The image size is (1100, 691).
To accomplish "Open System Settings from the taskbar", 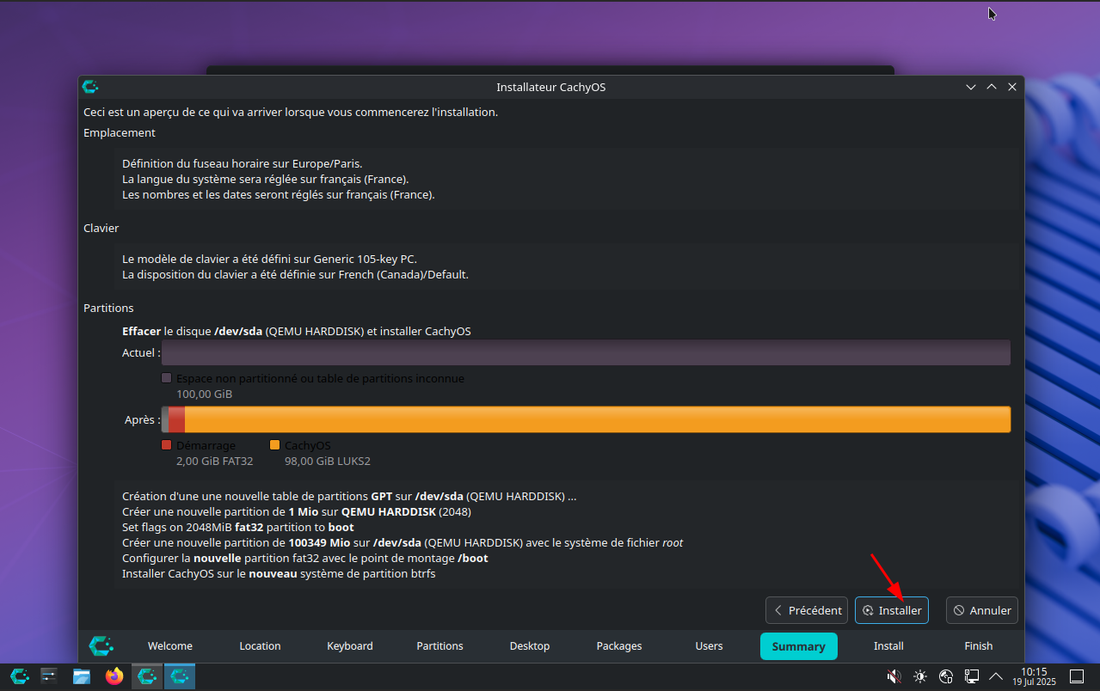I will pos(49,676).
